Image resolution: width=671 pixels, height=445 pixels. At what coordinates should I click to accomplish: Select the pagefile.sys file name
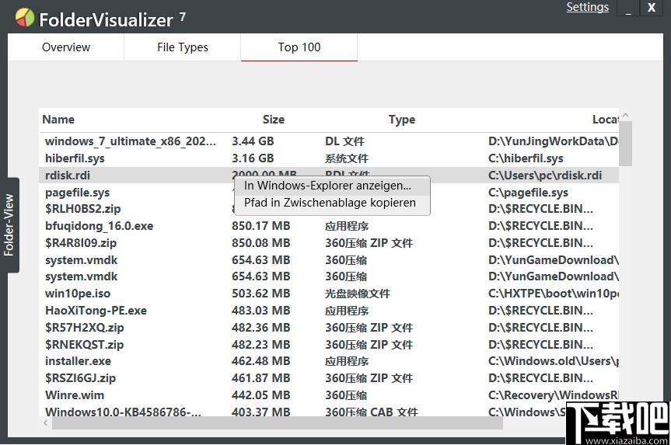tap(78, 193)
